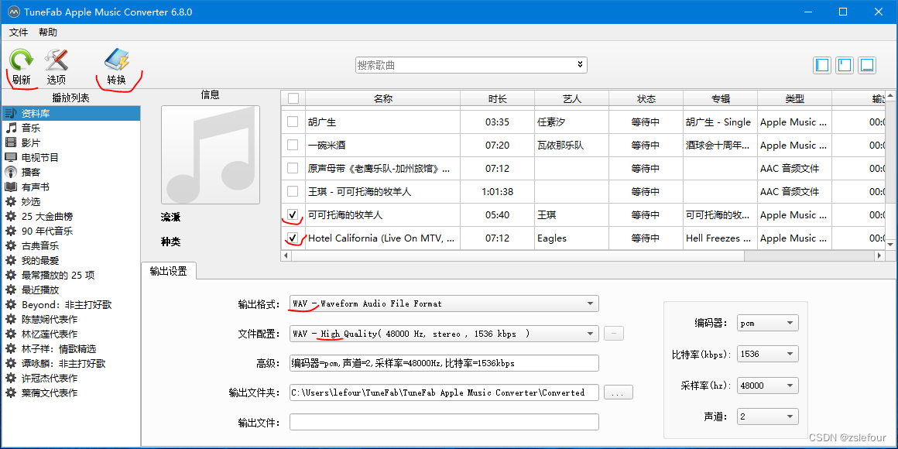Viewport: 898px width, 449px height.
Task: Open the 文件 menu
Action: [19, 32]
